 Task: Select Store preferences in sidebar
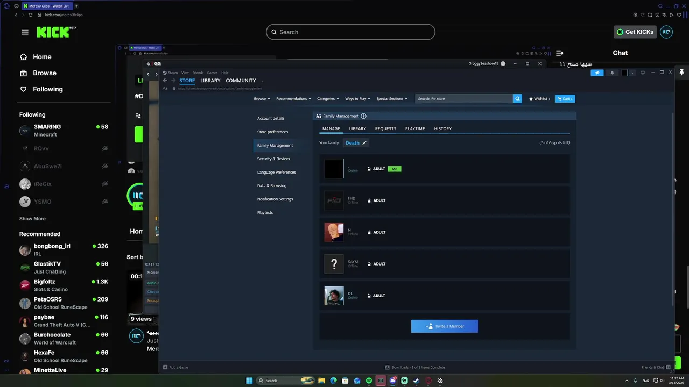click(272, 132)
